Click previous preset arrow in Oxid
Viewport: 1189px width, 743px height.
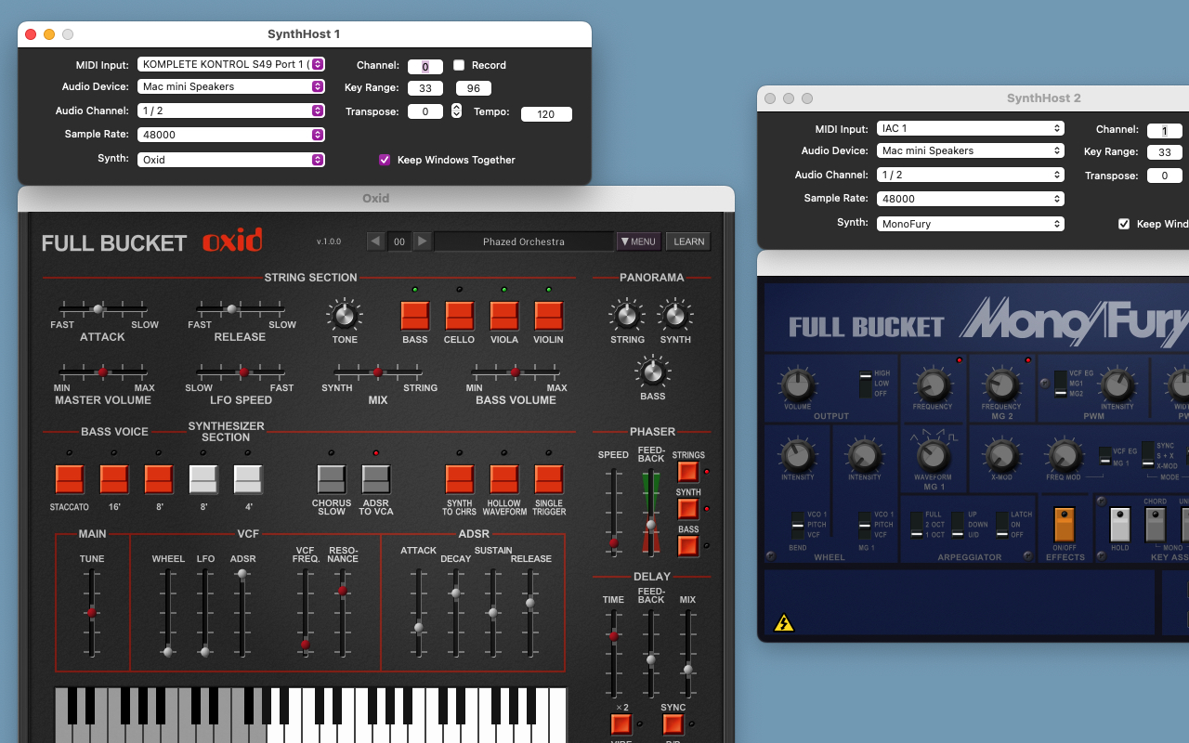coord(375,241)
